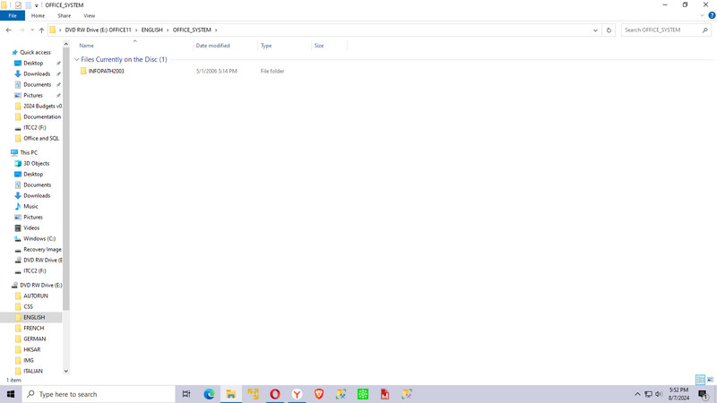Open the recent locations dropdown arrow
The image size is (717, 403).
click(32, 30)
